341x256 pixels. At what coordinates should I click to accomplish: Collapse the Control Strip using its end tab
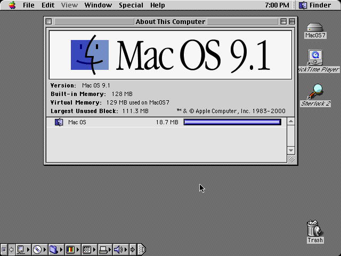tap(142, 249)
